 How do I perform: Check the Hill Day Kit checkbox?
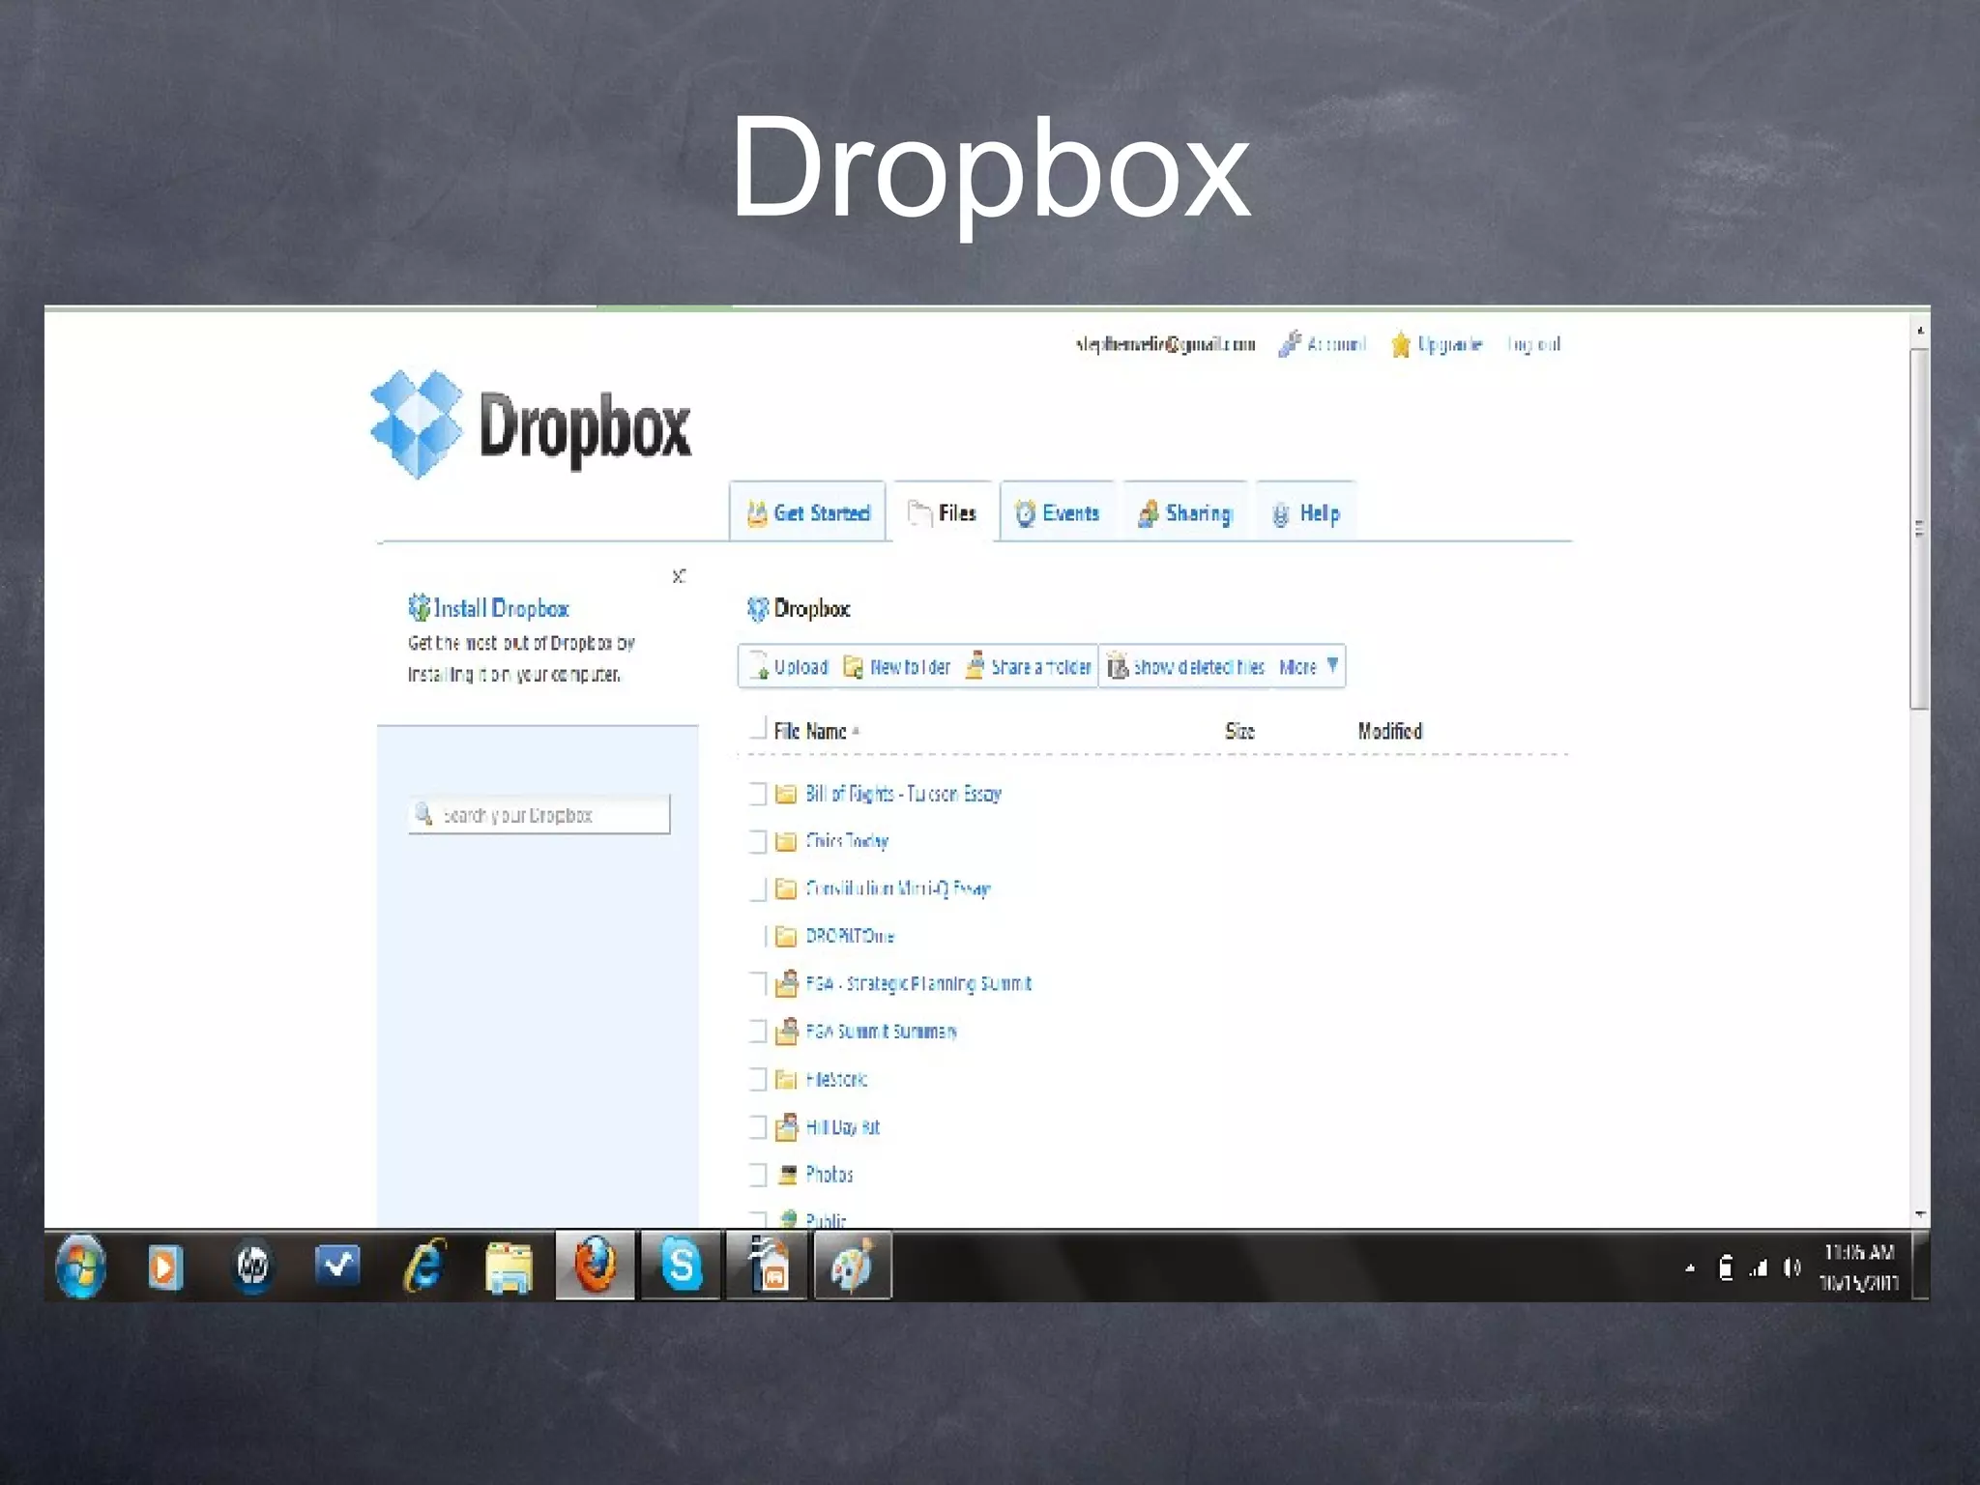pyautogui.click(x=758, y=1127)
